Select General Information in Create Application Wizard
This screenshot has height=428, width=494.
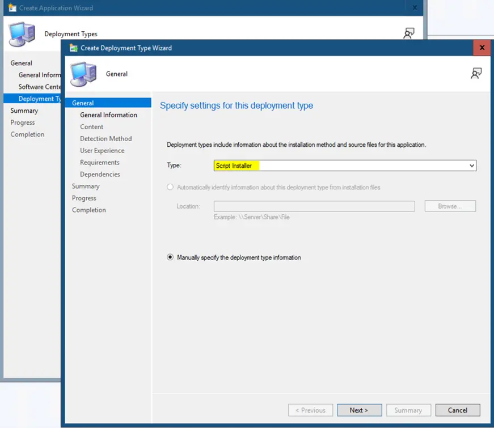pyautogui.click(x=39, y=75)
